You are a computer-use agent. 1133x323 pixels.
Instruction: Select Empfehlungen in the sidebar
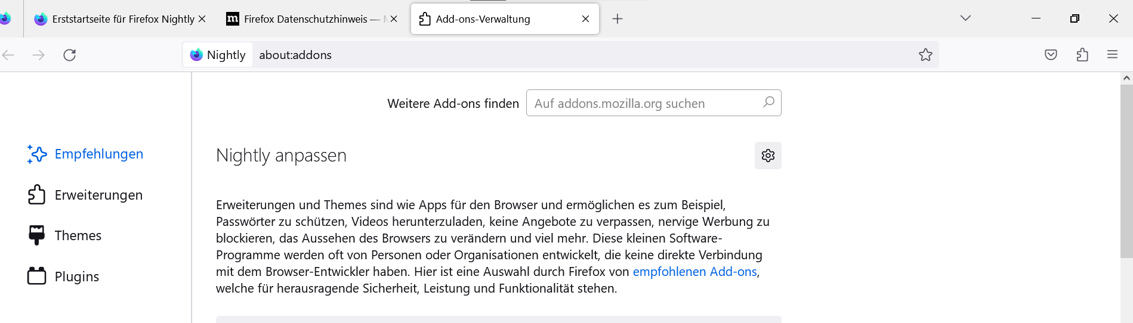[x=98, y=154]
